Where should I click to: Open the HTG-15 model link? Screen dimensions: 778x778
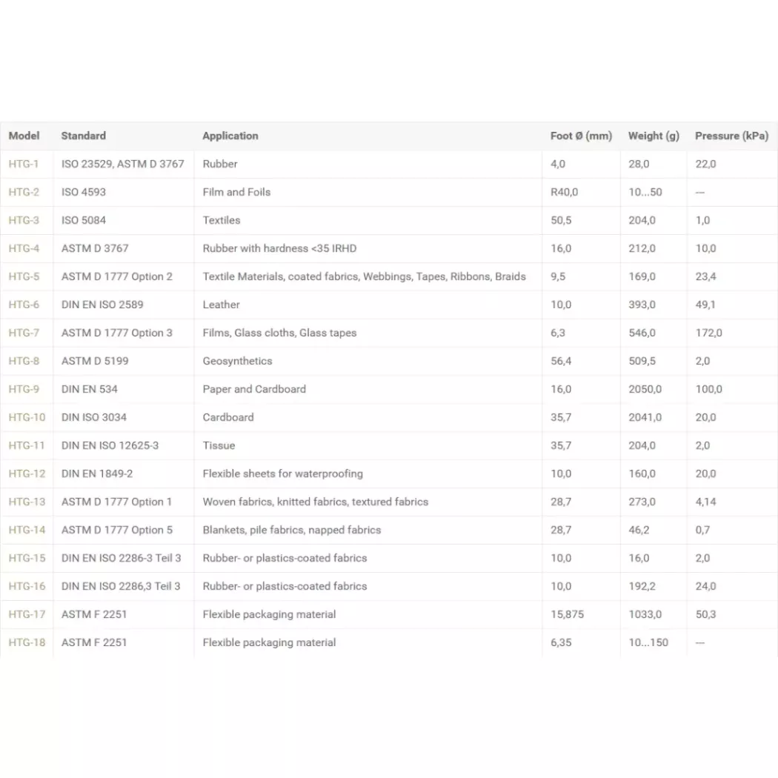pos(27,558)
